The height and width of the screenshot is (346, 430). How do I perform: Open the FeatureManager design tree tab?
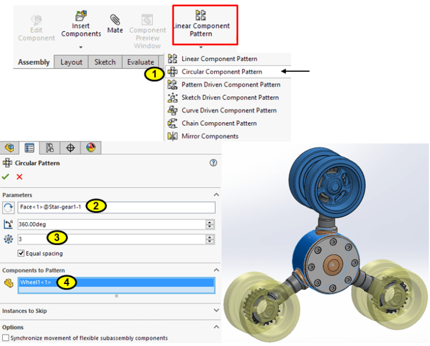pyautogui.click(x=9, y=148)
